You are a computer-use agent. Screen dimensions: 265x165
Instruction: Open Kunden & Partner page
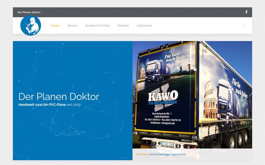[98, 26]
